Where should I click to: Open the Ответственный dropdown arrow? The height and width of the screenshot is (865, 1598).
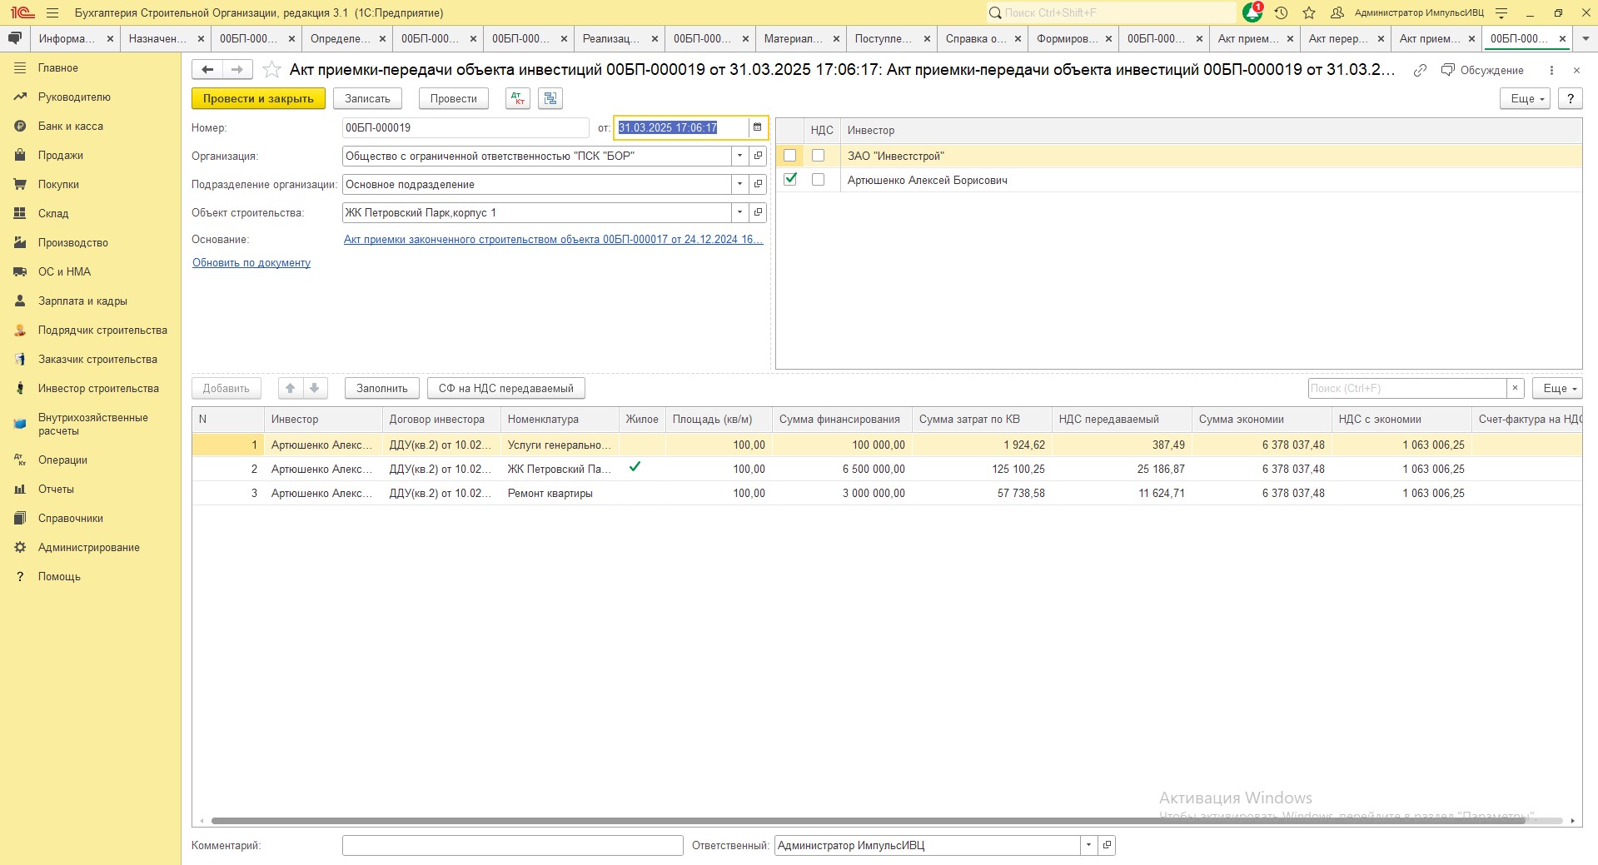(x=1088, y=845)
